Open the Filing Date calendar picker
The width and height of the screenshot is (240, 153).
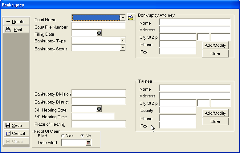point(99,33)
